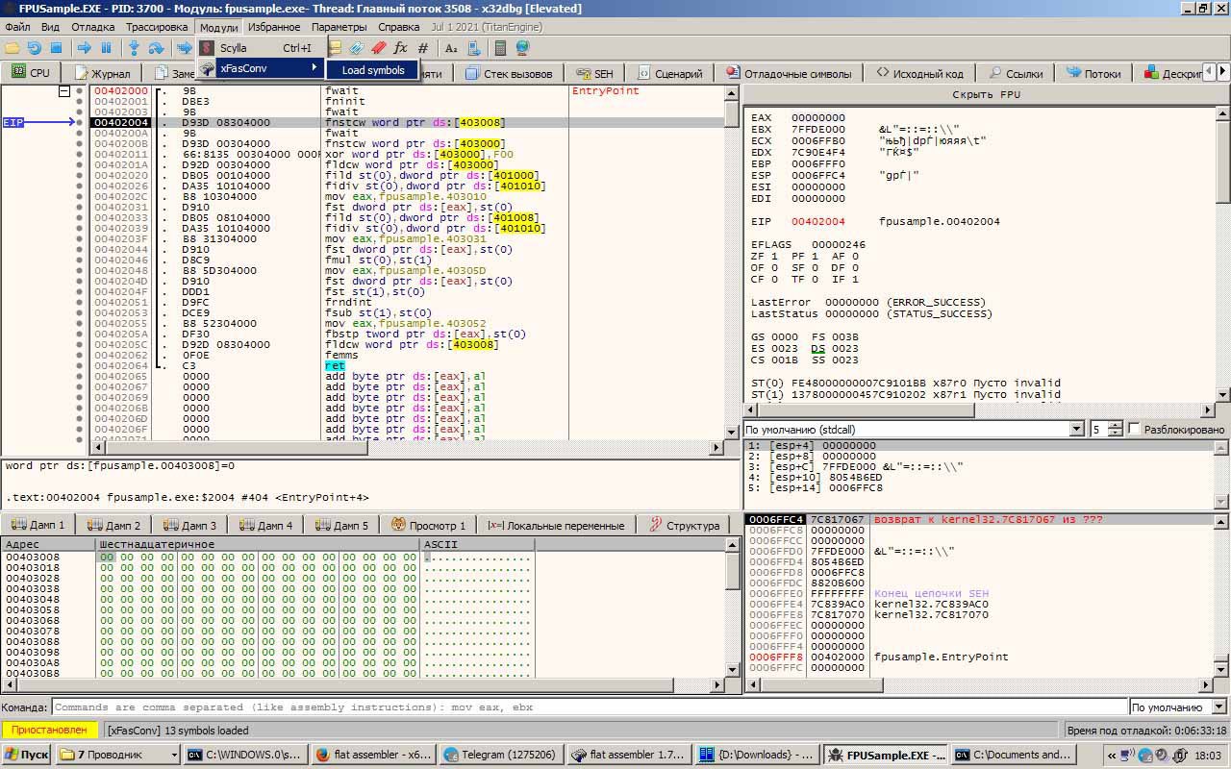
Task: Click the command input field
Action: (x=589, y=707)
